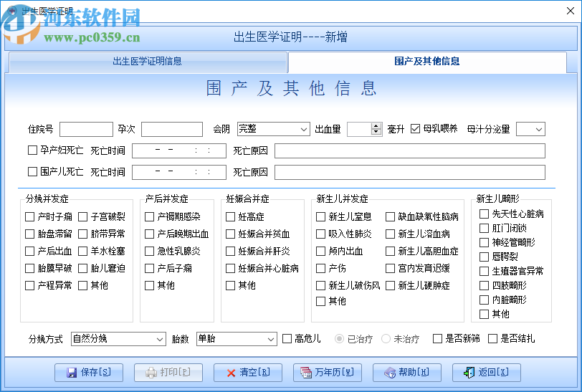Check the 是否新筛 checkbox

[x=438, y=338]
